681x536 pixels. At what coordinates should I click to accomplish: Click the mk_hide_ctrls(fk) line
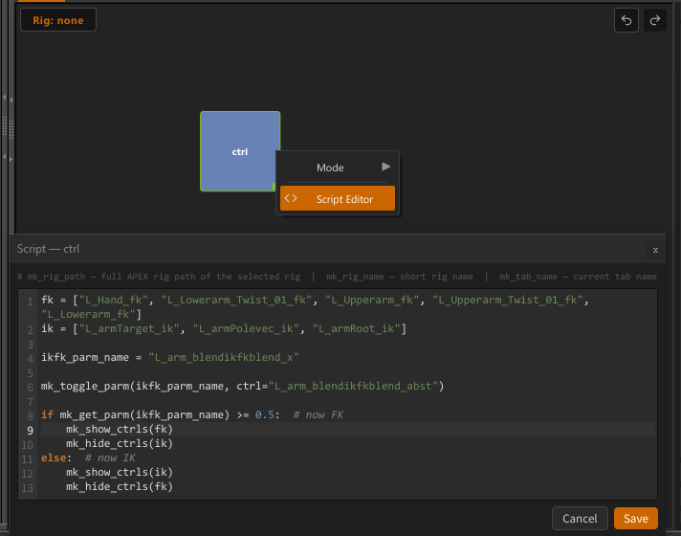(x=120, y=486)
